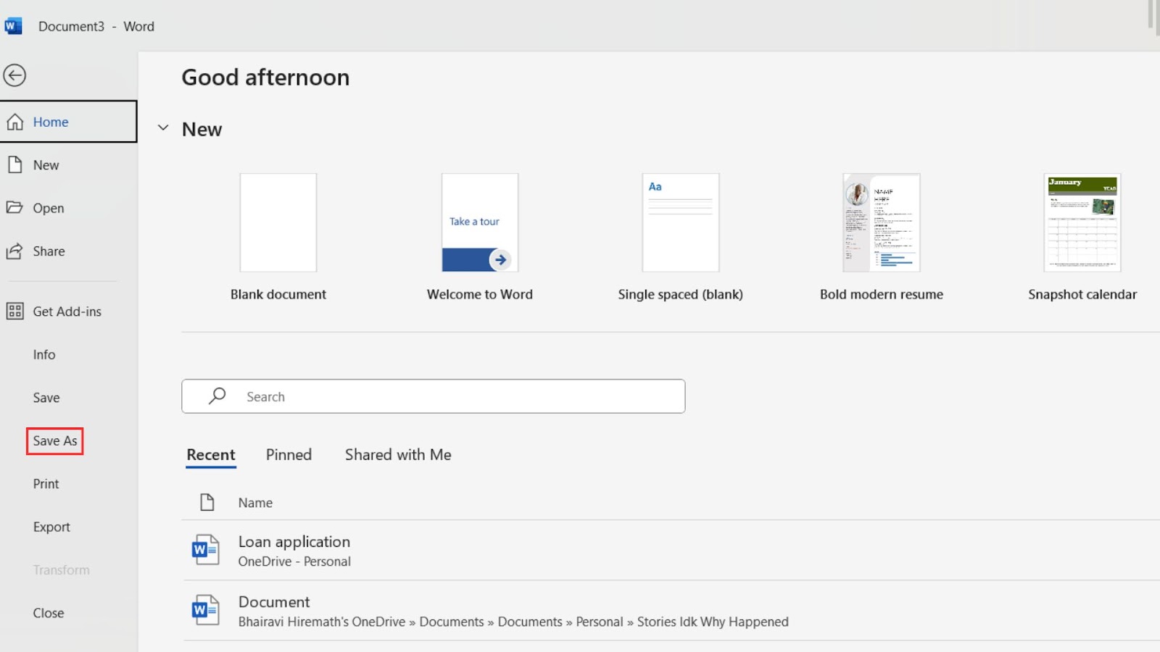The height and width of the screenshot is (652, 1160).
Task: Click the Word logo in the title bar
Action: (12, 25)
